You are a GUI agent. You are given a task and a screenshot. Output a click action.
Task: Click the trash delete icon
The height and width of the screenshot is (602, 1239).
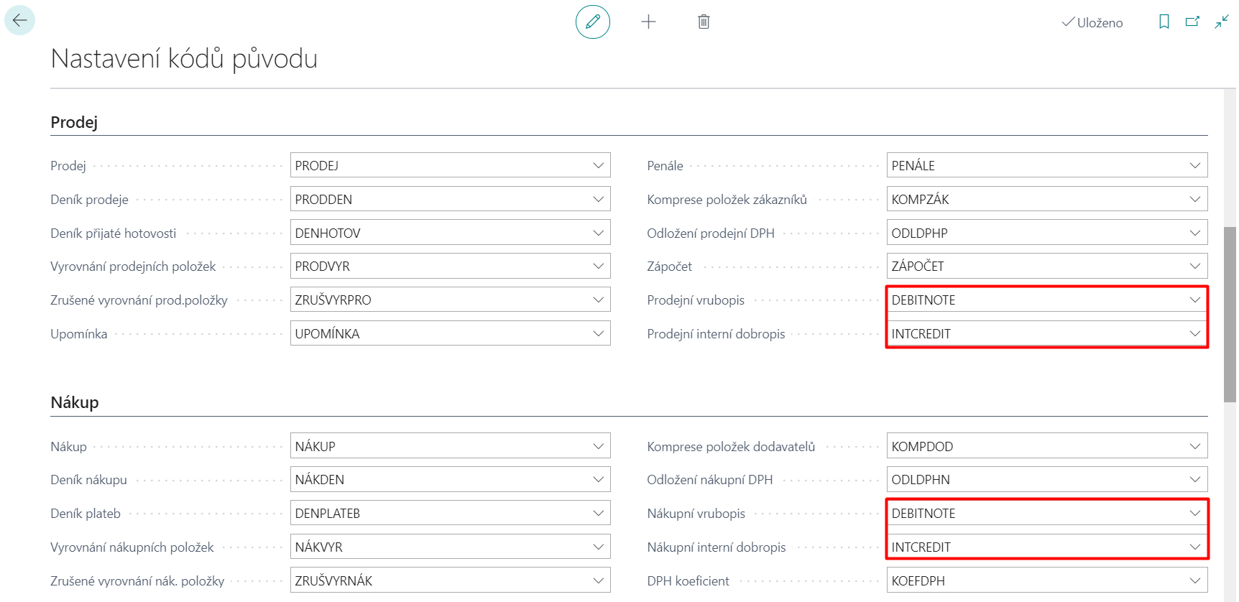pyautogui.click(x=704, y=22)
